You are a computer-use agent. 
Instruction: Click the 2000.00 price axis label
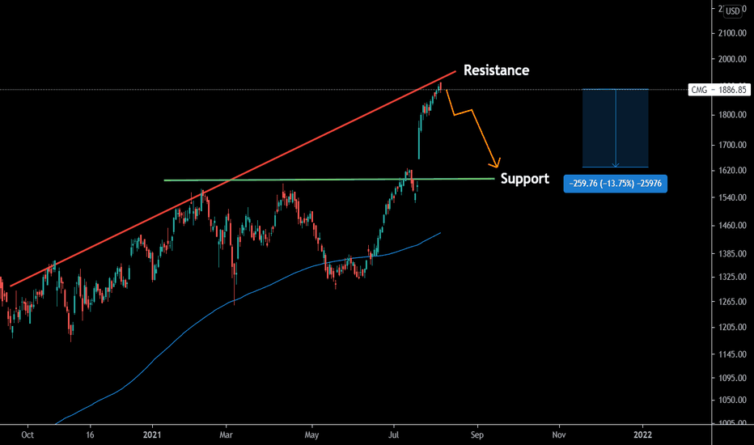732,59
